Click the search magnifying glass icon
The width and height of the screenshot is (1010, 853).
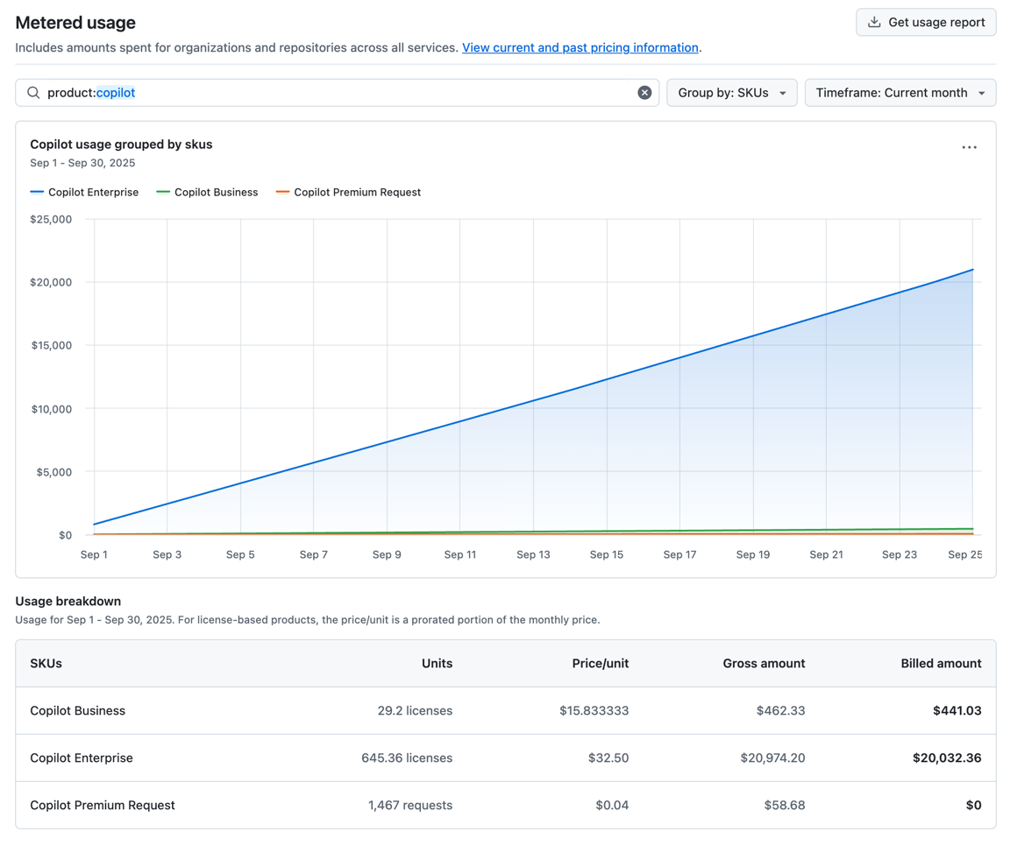(33, 92)
